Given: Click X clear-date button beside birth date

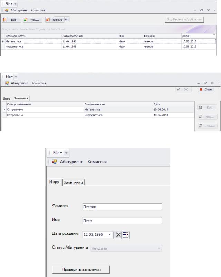Looking at the screenshot, I should pyautogui.click(x=118, y=235).
